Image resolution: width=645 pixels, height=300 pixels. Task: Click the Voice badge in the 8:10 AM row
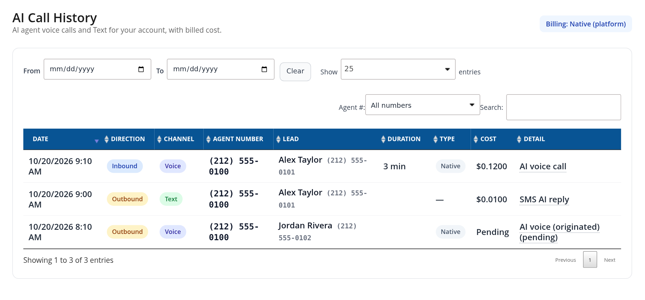[x=173, y=232]
